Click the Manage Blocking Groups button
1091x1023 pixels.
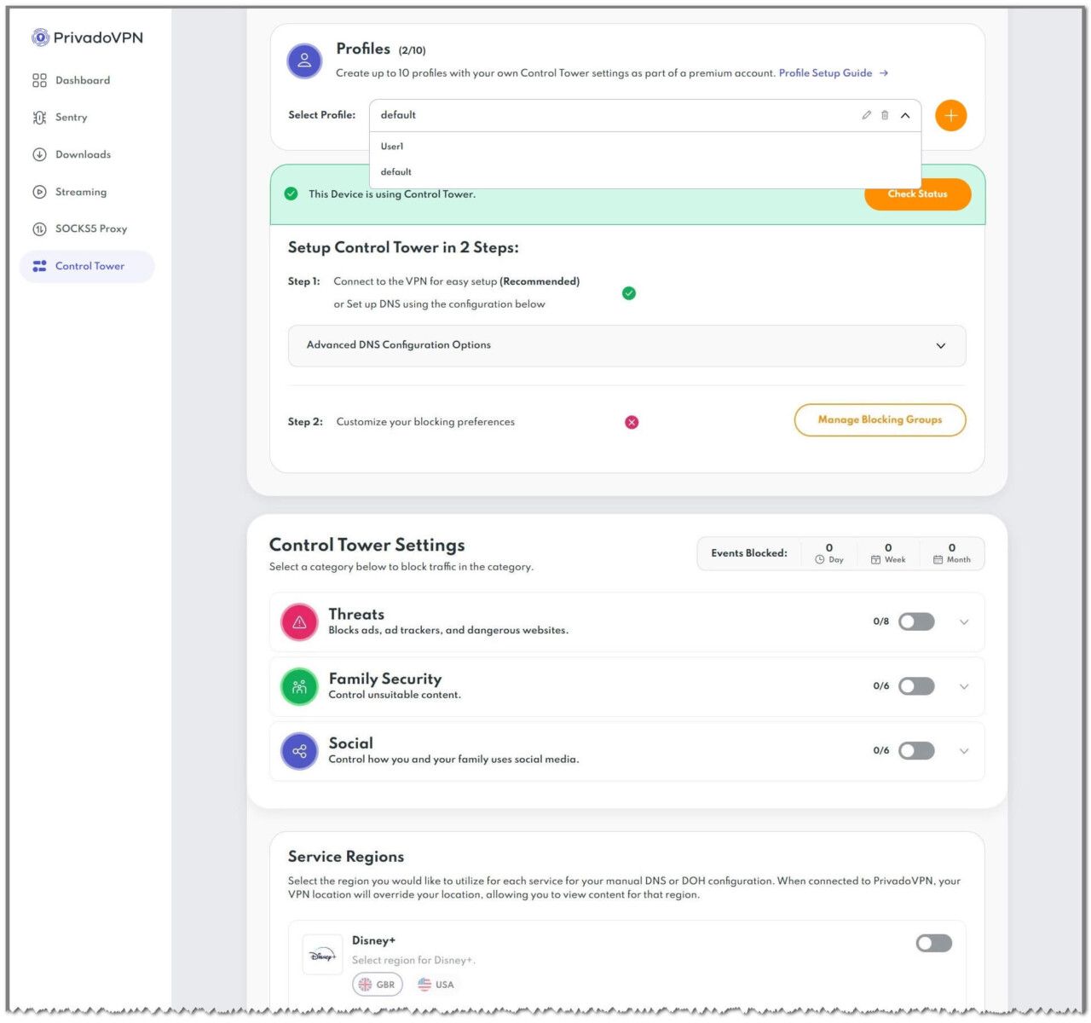(880, 419)
